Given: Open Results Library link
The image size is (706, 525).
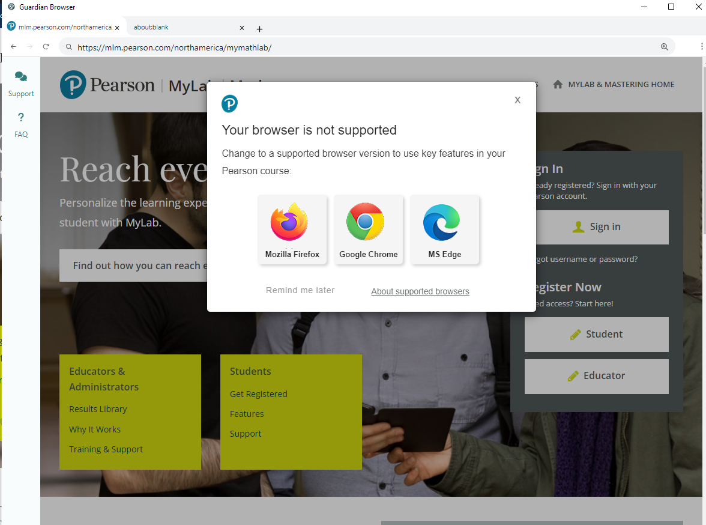Looking at the screenshot, I should point(98,409).
